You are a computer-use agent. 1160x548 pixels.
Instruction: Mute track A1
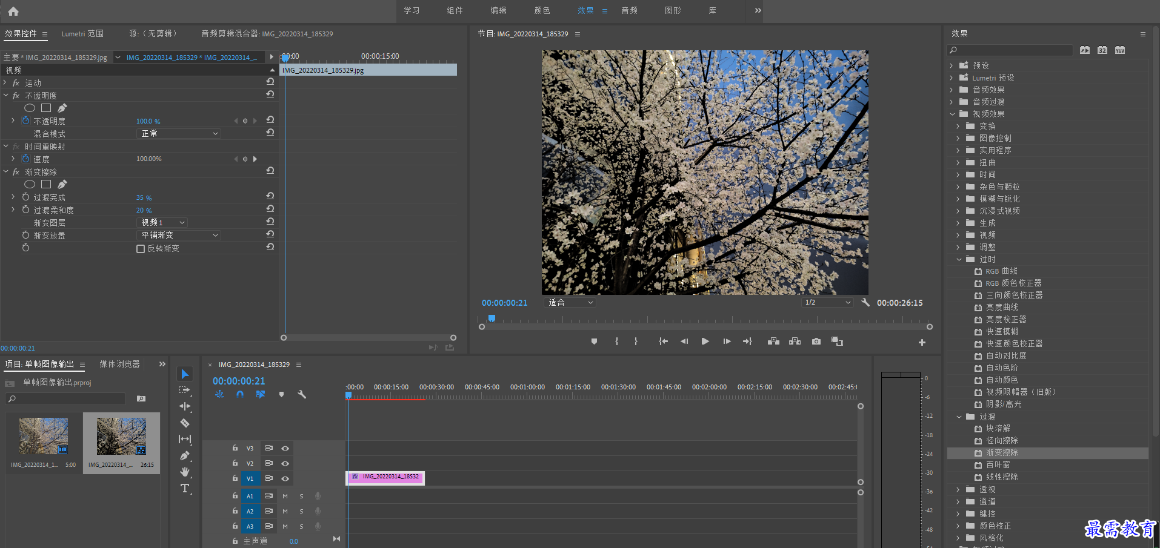pyautogui.click(x=285, y=496)
